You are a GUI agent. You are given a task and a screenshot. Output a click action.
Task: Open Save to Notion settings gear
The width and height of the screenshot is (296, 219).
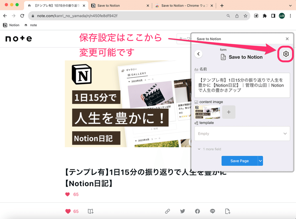286,54
